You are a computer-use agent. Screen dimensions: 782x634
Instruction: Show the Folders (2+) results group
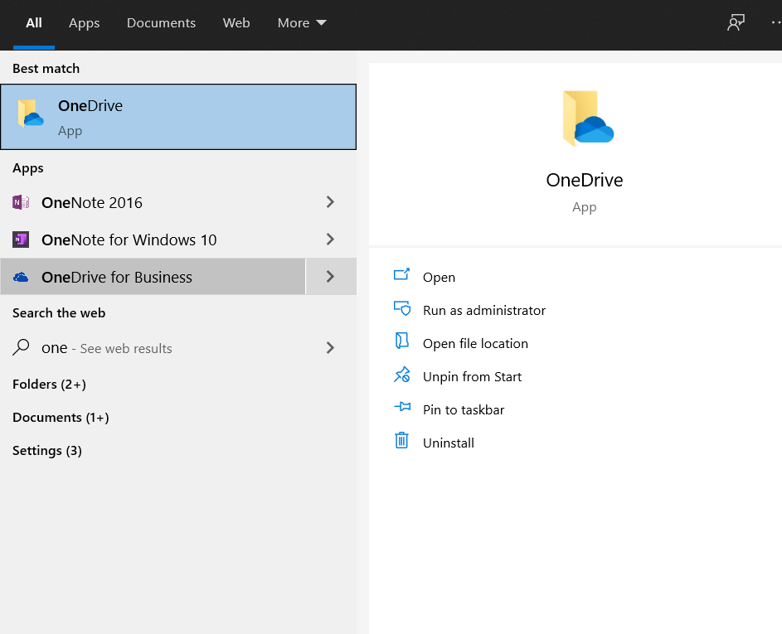click(x=50, y=385)
